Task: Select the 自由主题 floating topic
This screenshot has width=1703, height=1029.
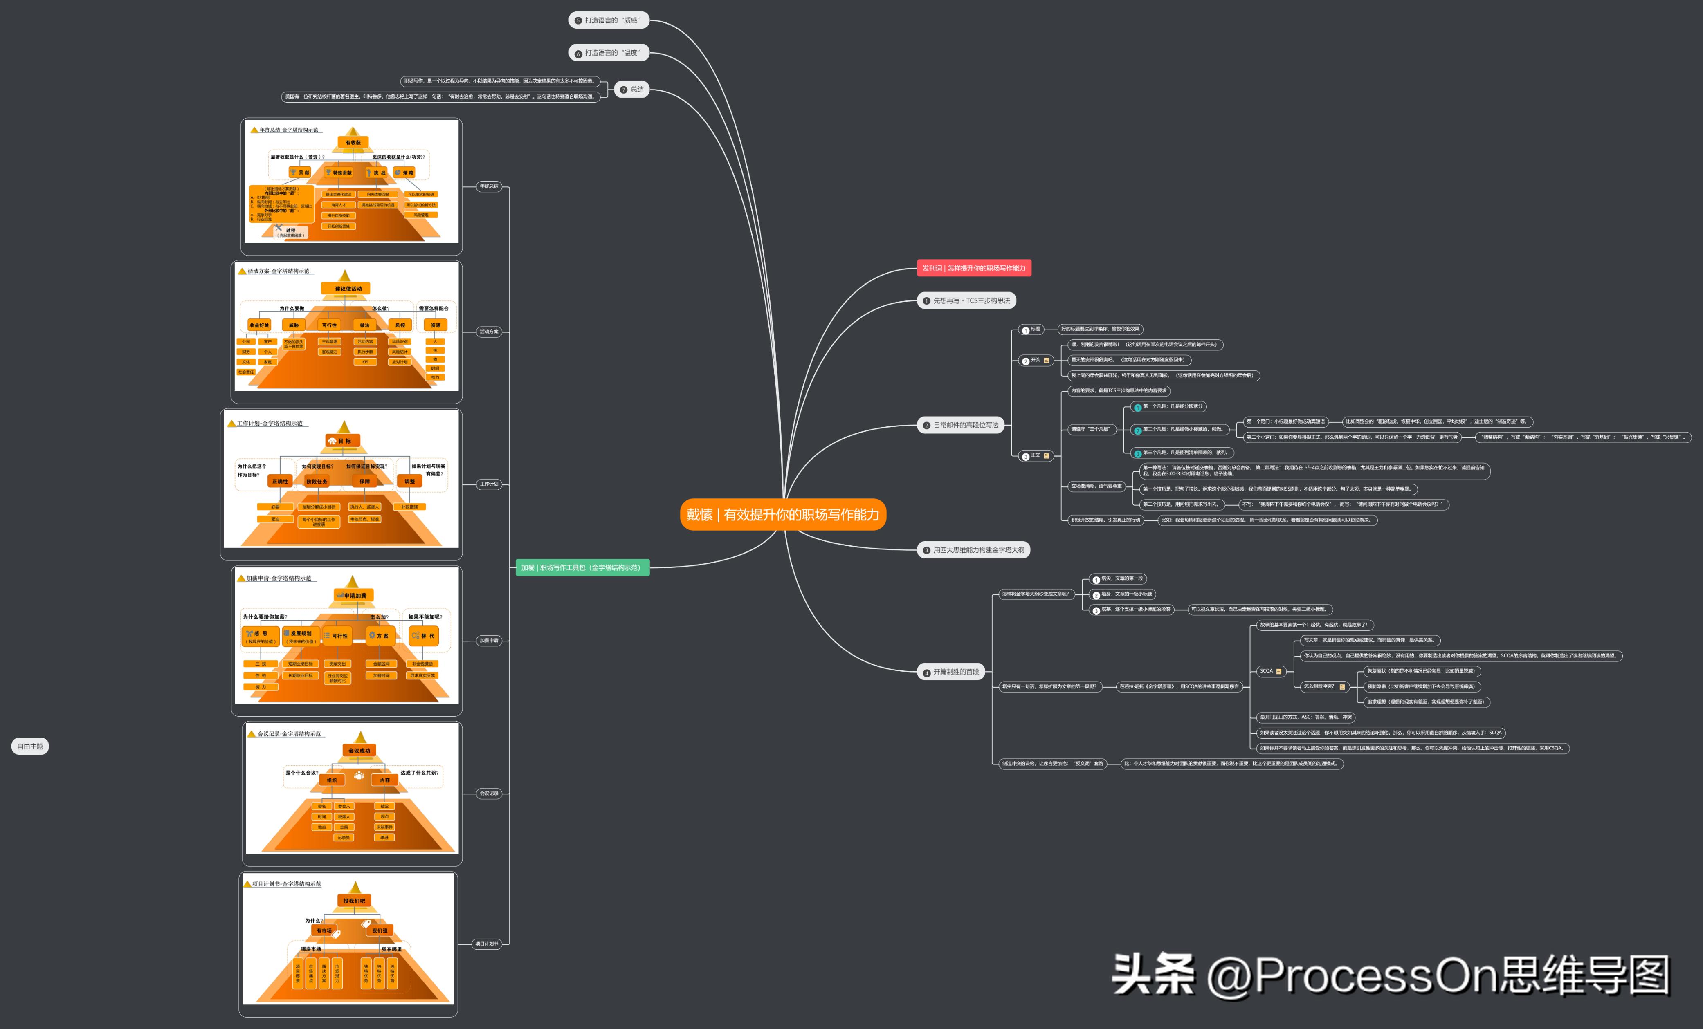Action: [x=30, y=747]
